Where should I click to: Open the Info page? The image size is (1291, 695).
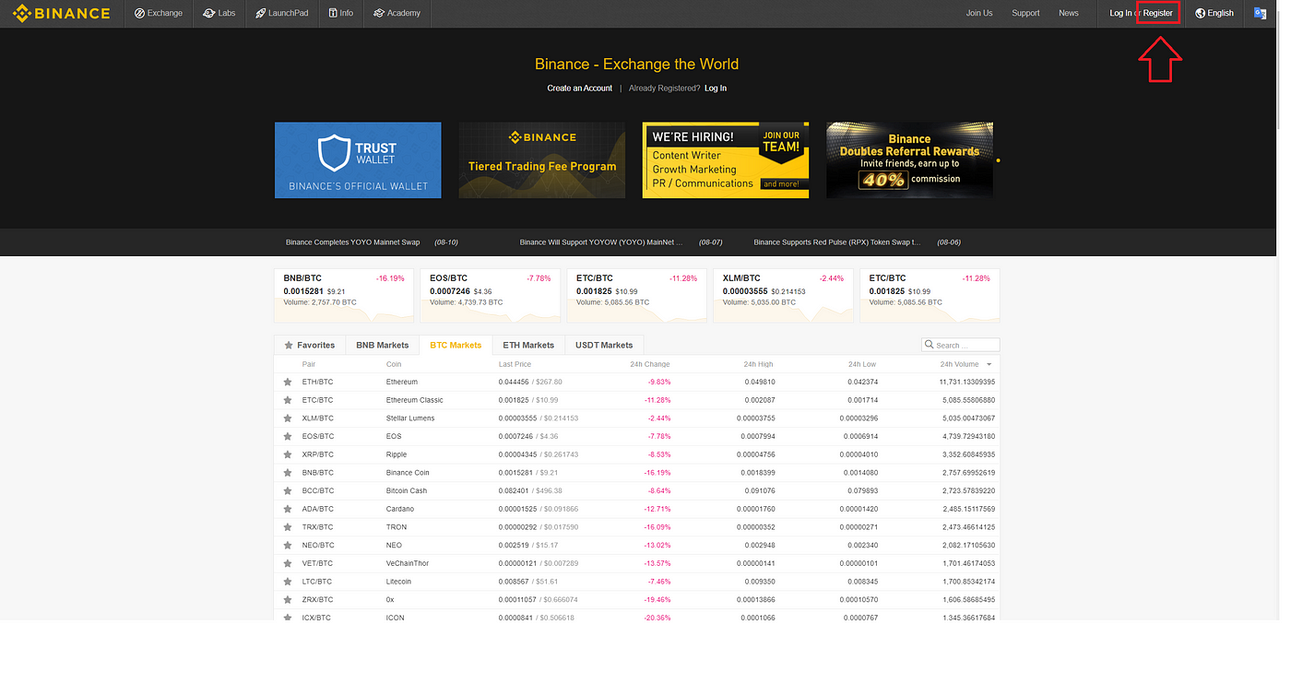tap(340, 13)
